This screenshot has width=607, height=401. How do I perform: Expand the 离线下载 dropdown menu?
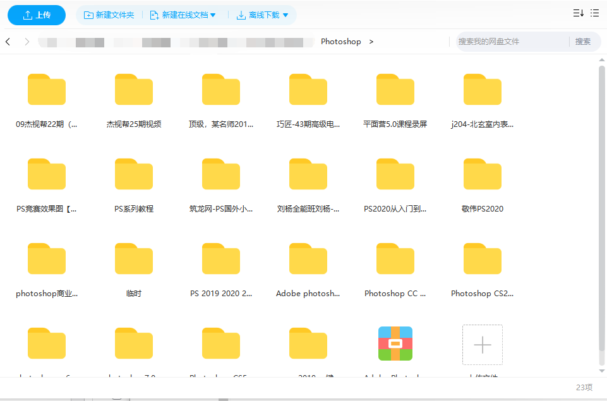(x=263, y=15)
